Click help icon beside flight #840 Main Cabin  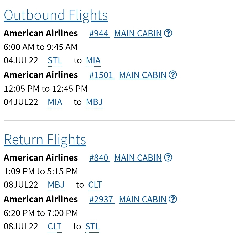point(168,158)
